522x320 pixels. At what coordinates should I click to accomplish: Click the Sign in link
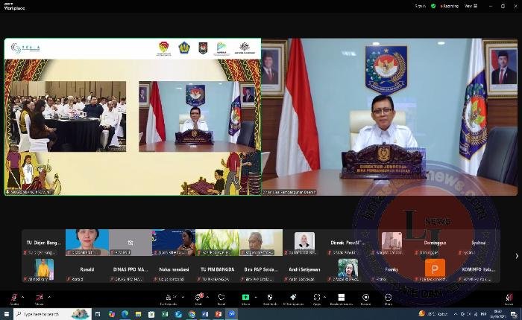click(x=421, y=6)
